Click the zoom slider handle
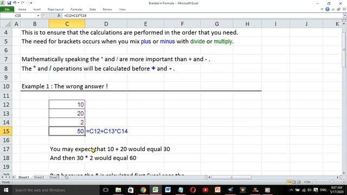The width and height of the screenshot is (347, 195). click(332, 182)
